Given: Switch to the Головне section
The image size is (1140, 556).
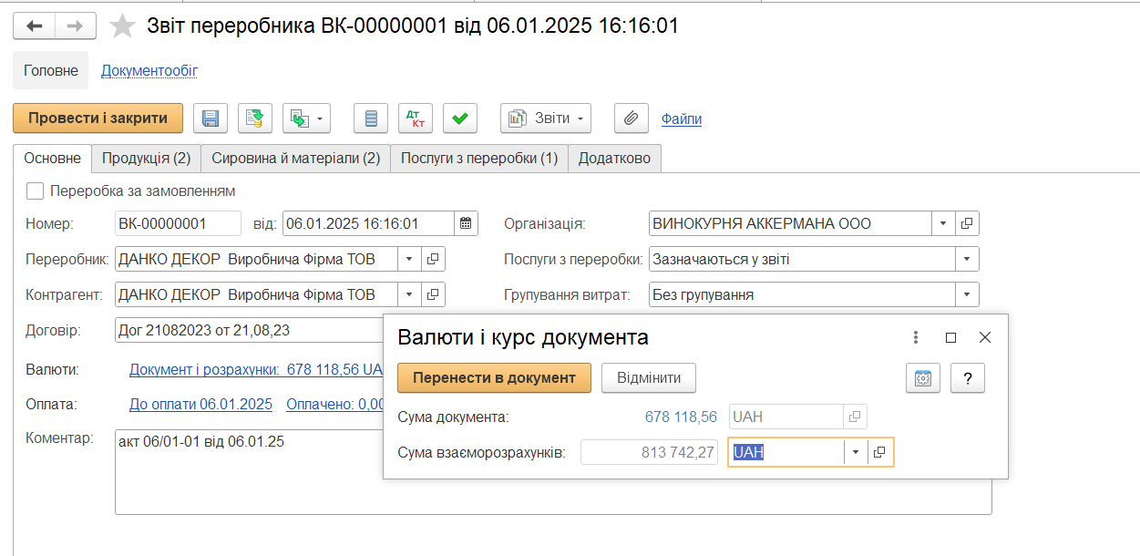Looking at the screenshot, I should pos(51,70).
